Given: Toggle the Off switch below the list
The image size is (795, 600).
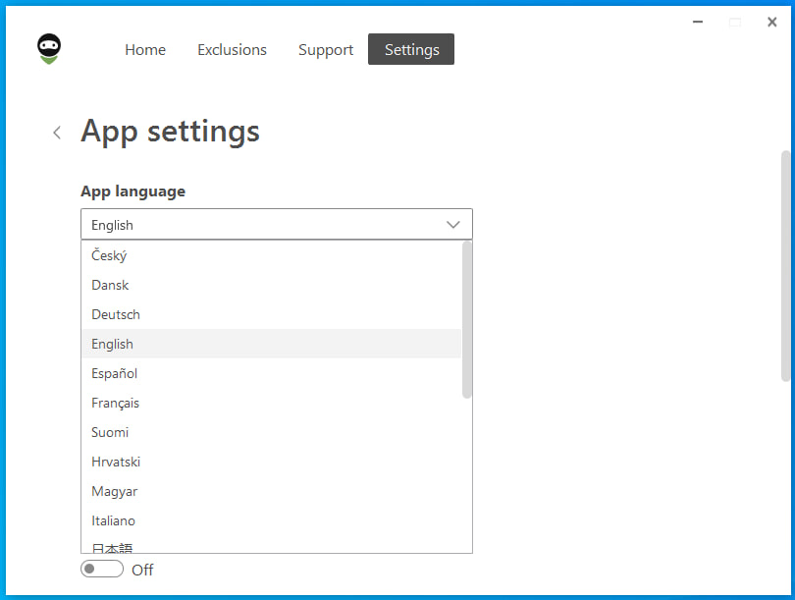Looking at the screenshot, I should [102, 570].
